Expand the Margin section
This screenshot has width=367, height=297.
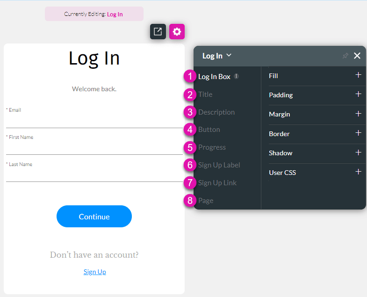[358, 114]
